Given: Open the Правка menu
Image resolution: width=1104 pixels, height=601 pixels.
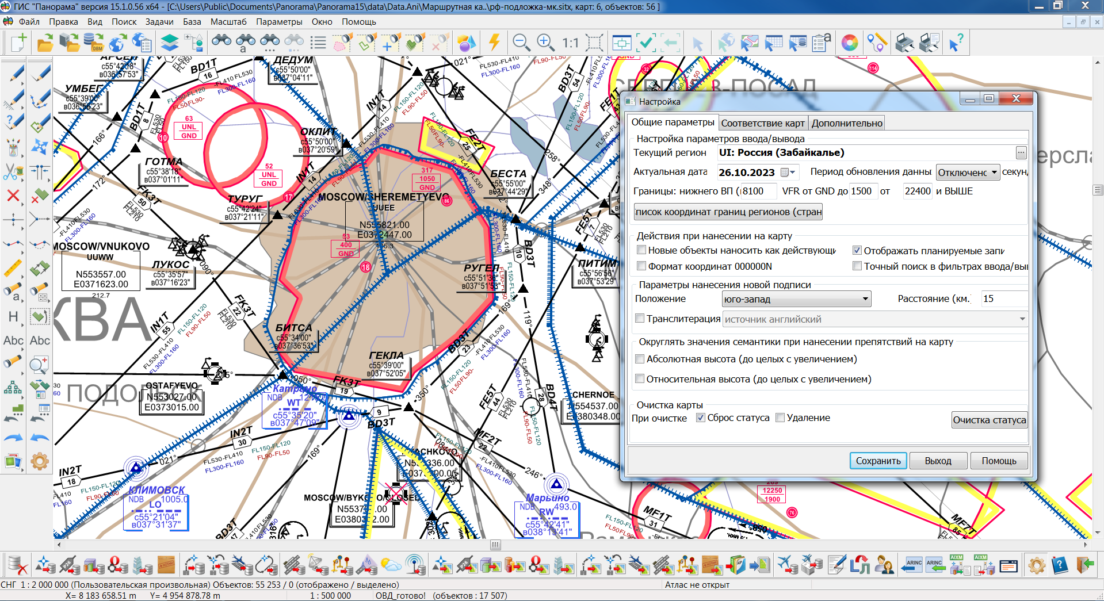Looking at the screenshot, I should (63, 22).
